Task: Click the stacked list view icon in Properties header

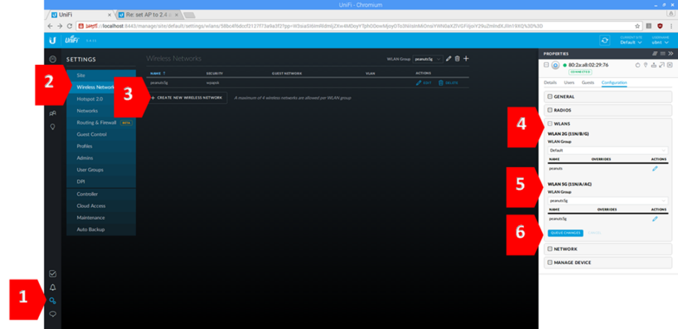Action: (655, 53)
